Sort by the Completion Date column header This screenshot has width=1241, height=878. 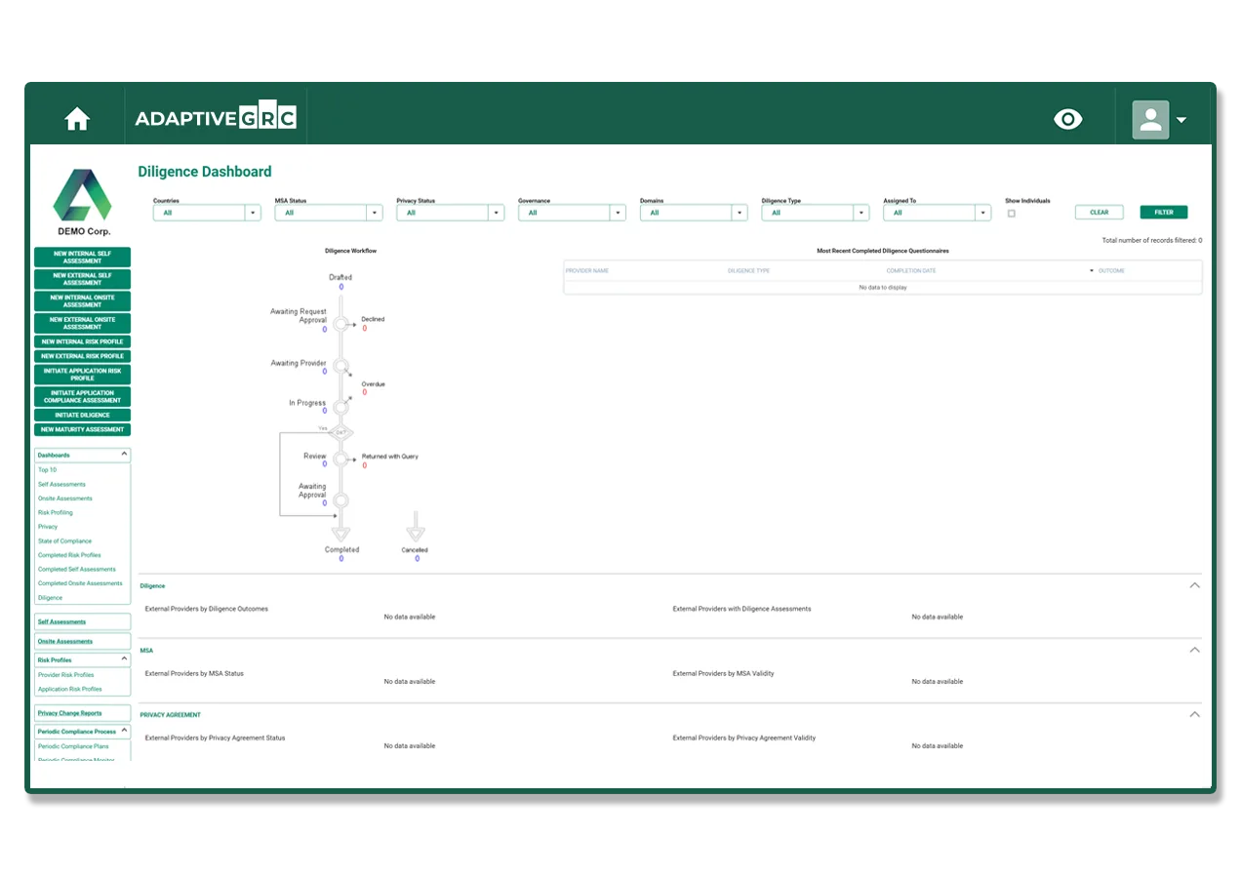click(910, 270)
